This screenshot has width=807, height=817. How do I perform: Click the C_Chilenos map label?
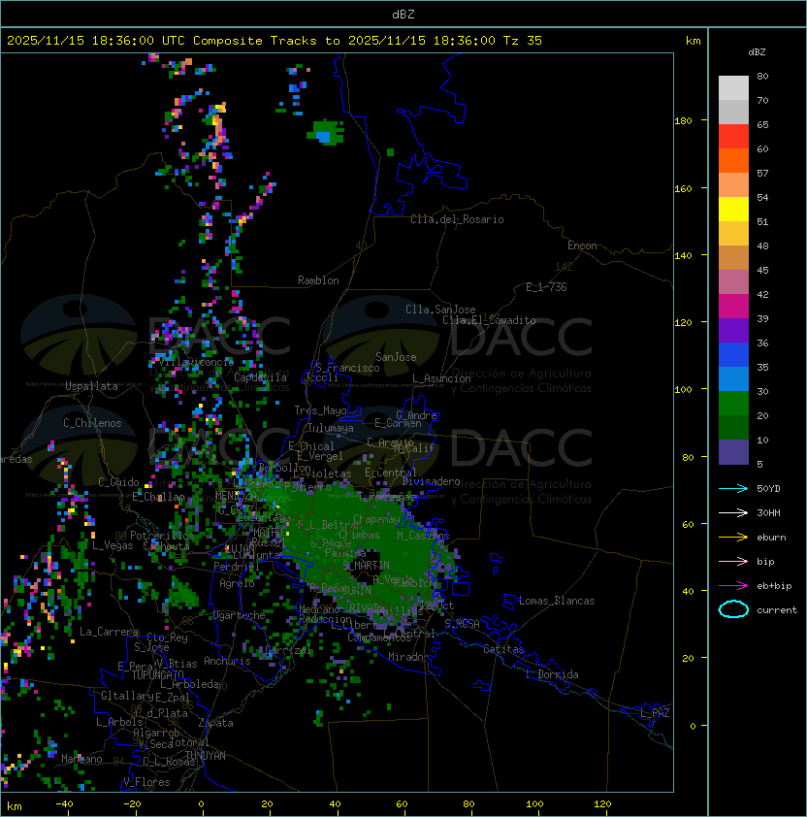(x=92, y=423)
